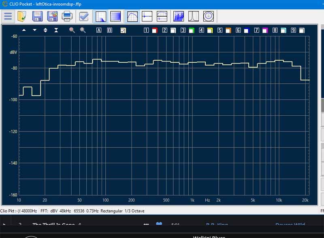Store curve in overlay slot 6
The width and height of the screenshot is (324, 238).
pos(238,30)
